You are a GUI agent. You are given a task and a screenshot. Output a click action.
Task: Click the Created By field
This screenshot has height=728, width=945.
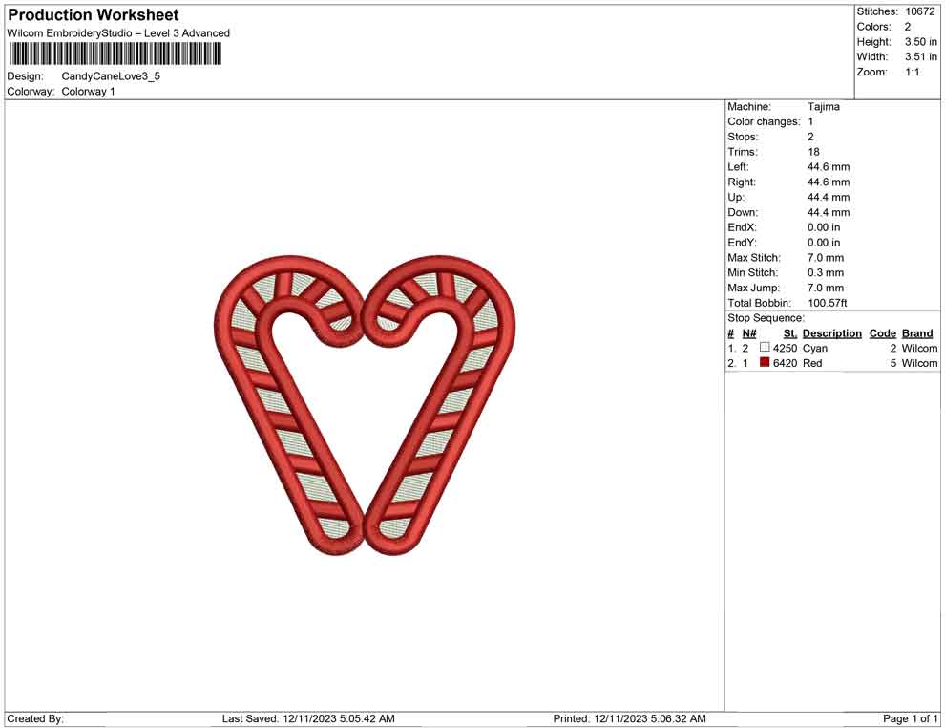[33, 718]
